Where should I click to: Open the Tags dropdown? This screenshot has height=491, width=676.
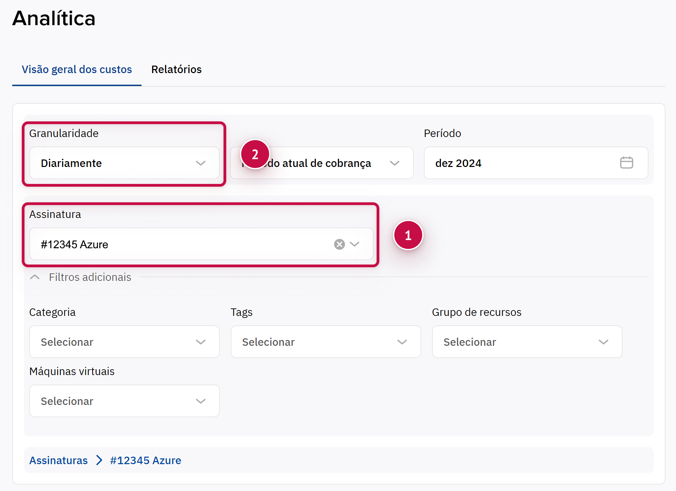[x=325, y=342]
